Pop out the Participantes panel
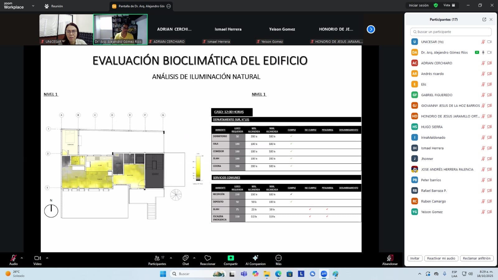Image resolution: width=498 pixels, height=280 pixels. (484, 19)
